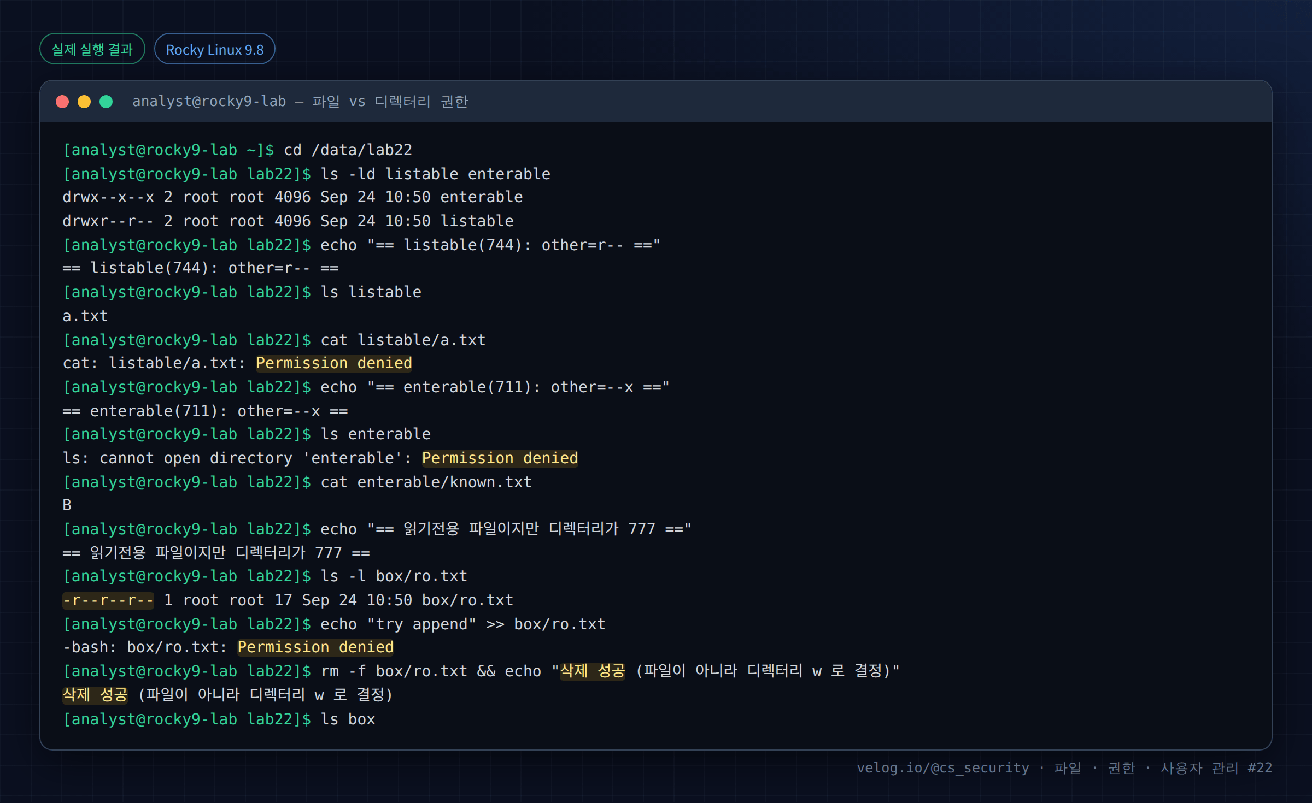The height and width of the screenshot is (803, 1312).
Task: Click the output line '== listable(744): other=r-- =='
Action: point(201,268)
